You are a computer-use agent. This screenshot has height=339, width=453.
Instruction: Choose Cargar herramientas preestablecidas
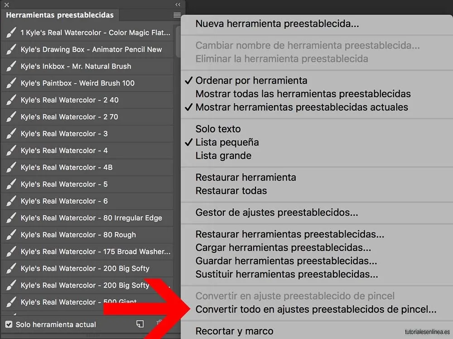[x=283, y=247]
